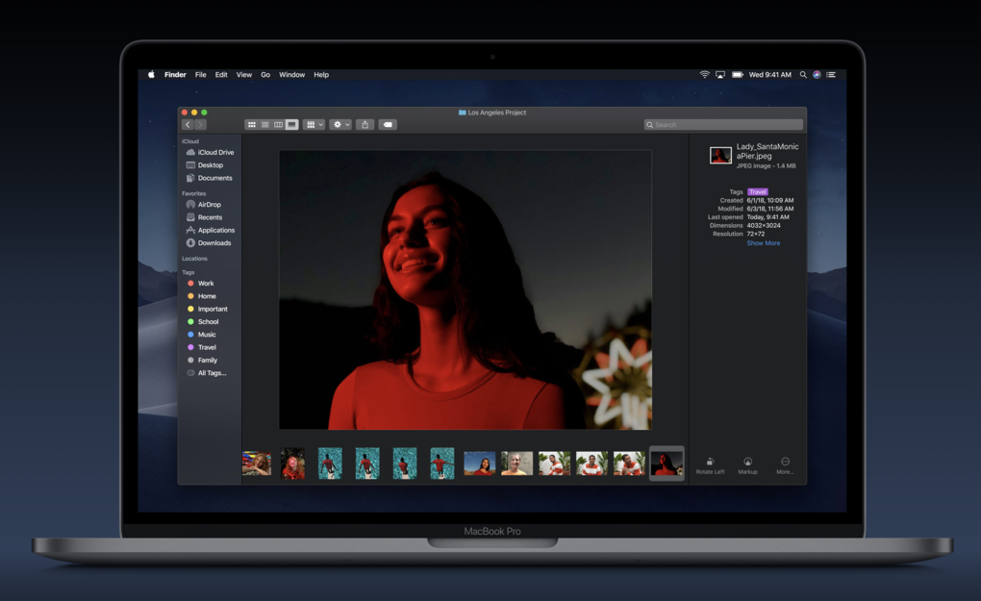The image size is (981, 601).
Task: Click into the Finder Search field
Action: click(x=723, y=124)
